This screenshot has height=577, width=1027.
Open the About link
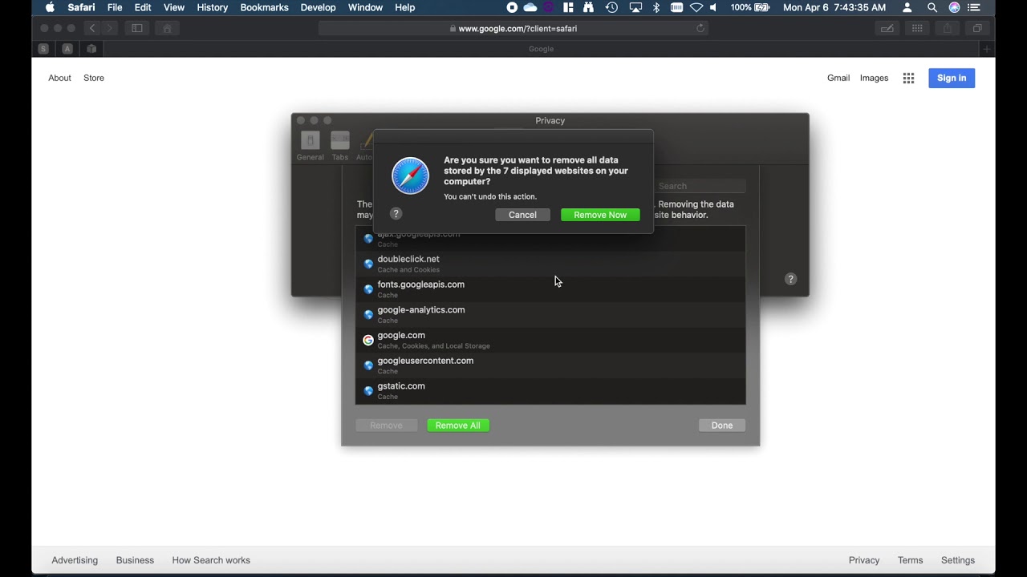coord(59,78)
